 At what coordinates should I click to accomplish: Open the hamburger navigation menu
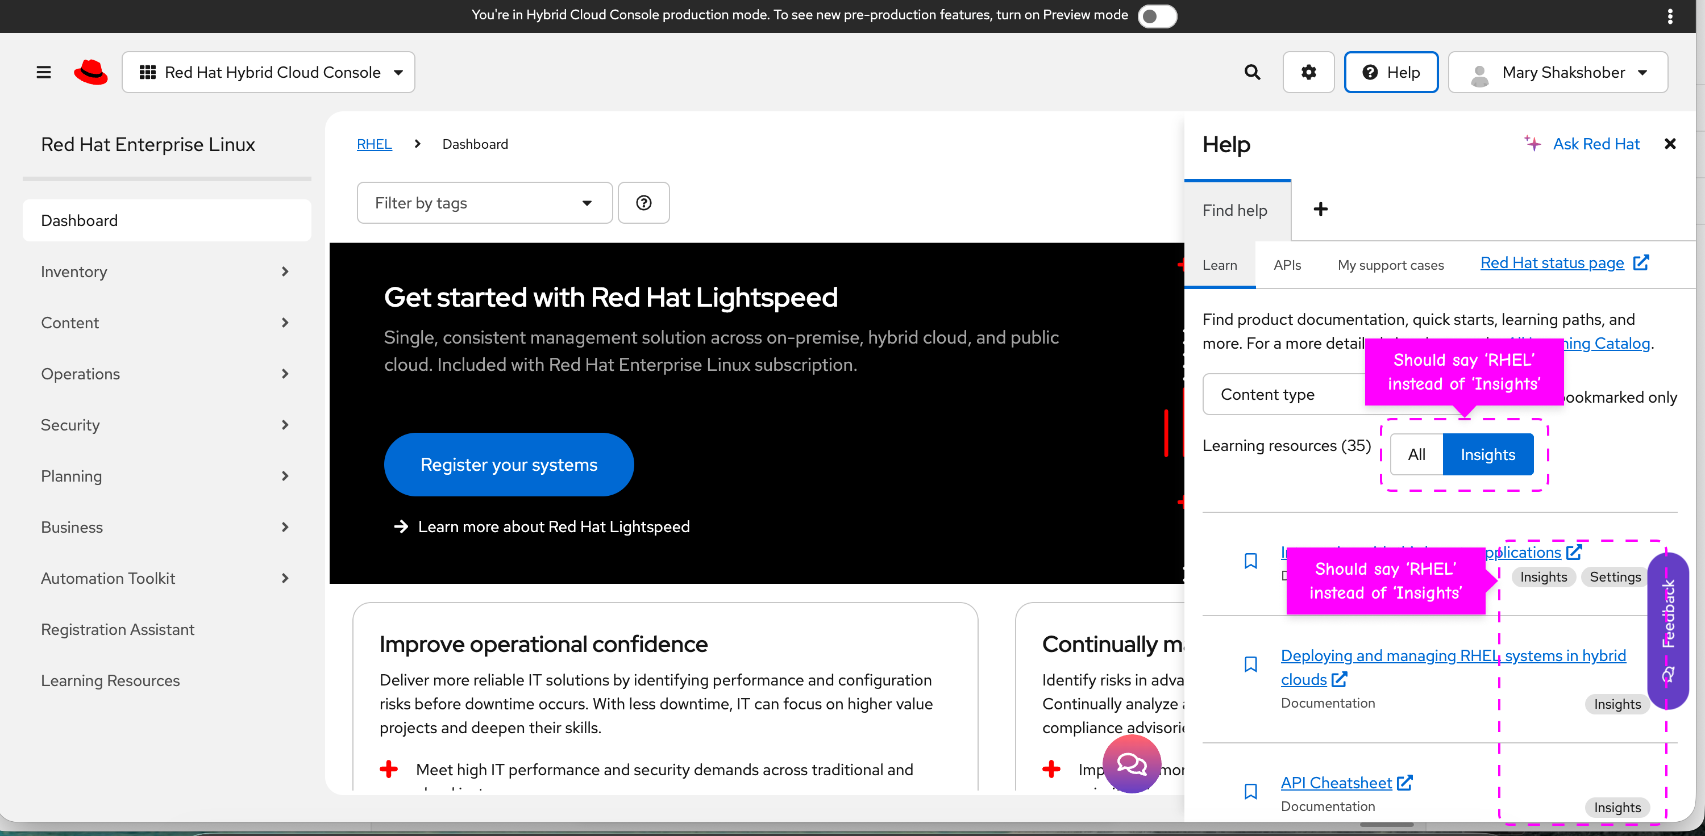(x=44, y=72)
